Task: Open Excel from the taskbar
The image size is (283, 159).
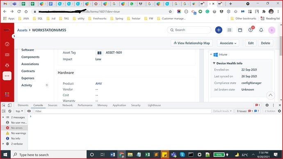Action: [x=148, y=154]
